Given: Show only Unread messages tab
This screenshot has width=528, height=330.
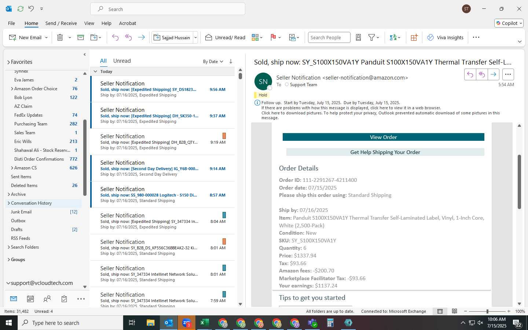Looking at the screenshot, I should [x=122, y=61].
